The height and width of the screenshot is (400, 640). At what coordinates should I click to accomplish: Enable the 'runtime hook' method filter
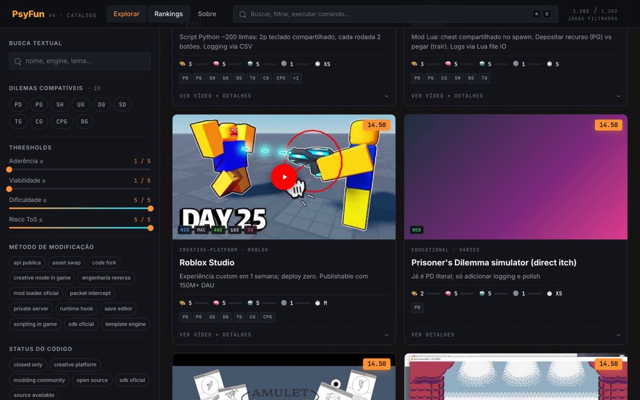(76, 309)
